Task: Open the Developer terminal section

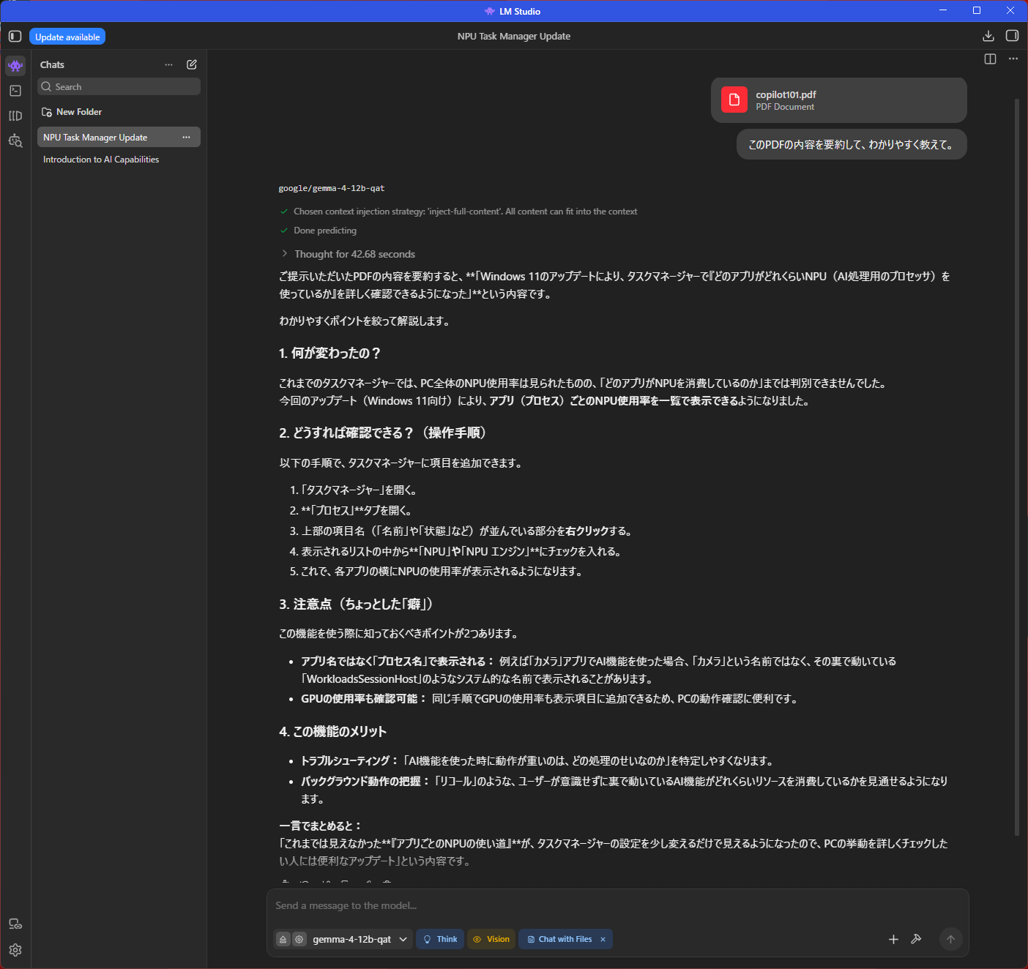Action: pos(15,91)
